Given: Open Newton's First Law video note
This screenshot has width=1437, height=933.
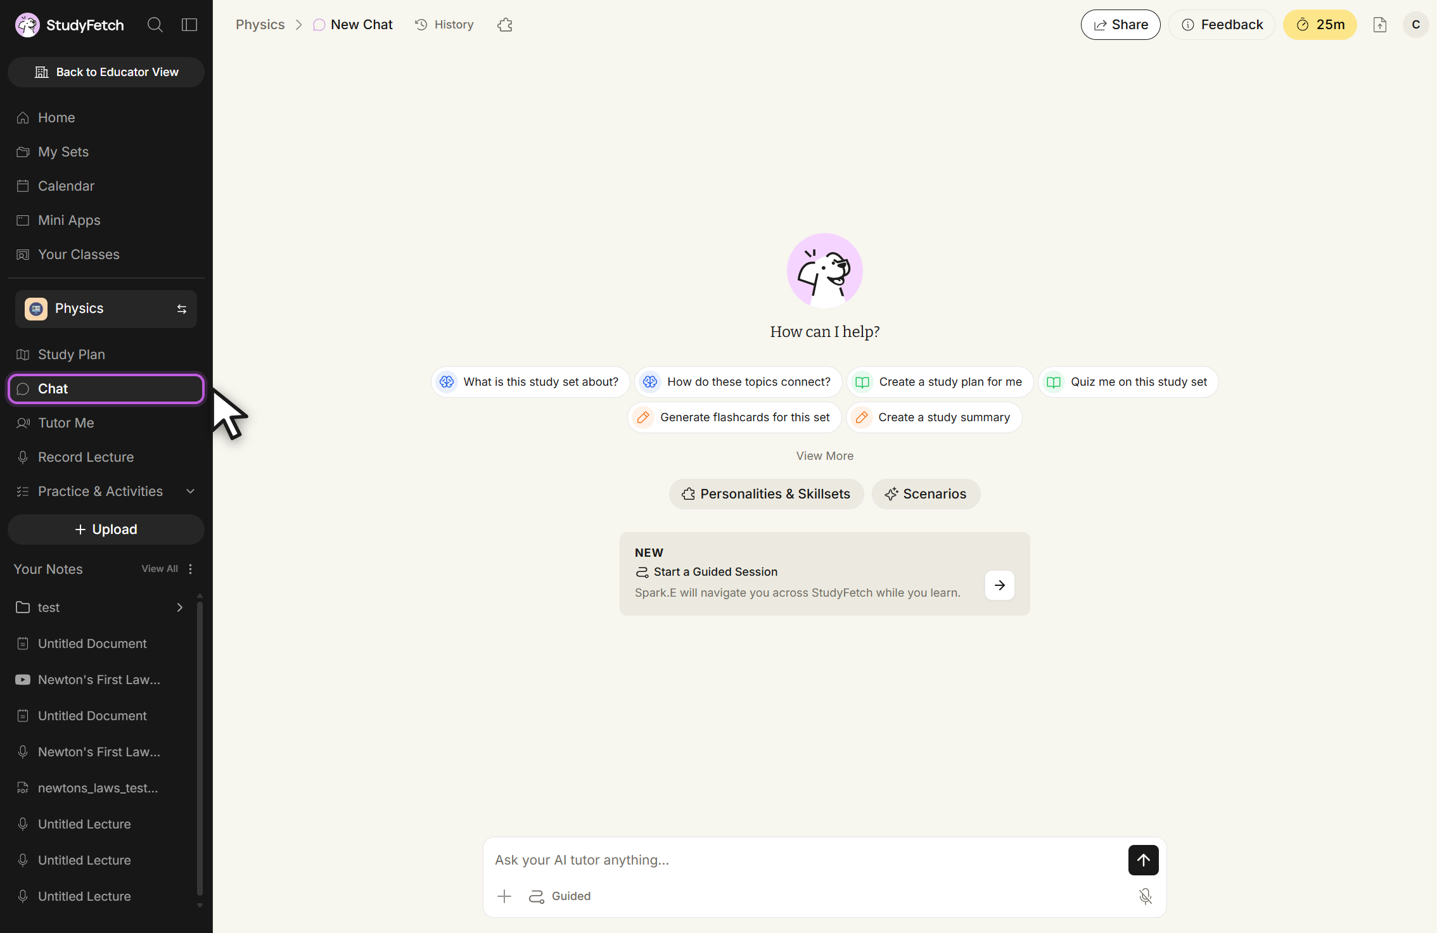Looking at the screenshot, I should pos(98,680).
